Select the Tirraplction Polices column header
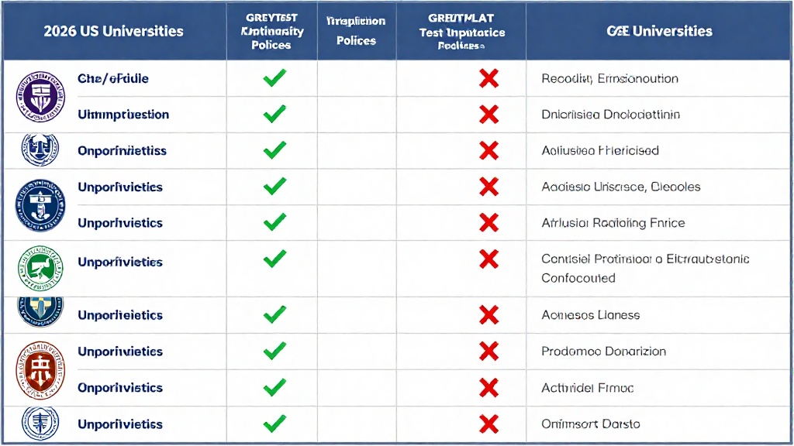 pos(357,32)
